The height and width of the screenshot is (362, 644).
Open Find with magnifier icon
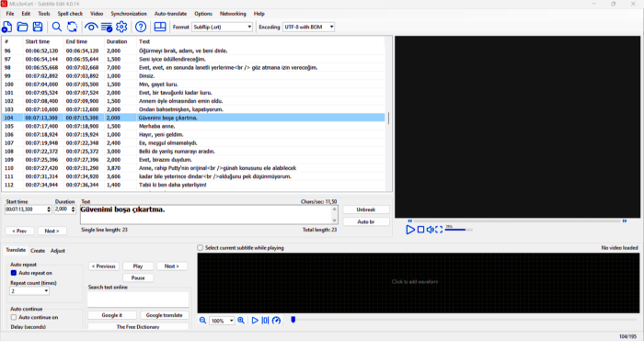point(57,27)
